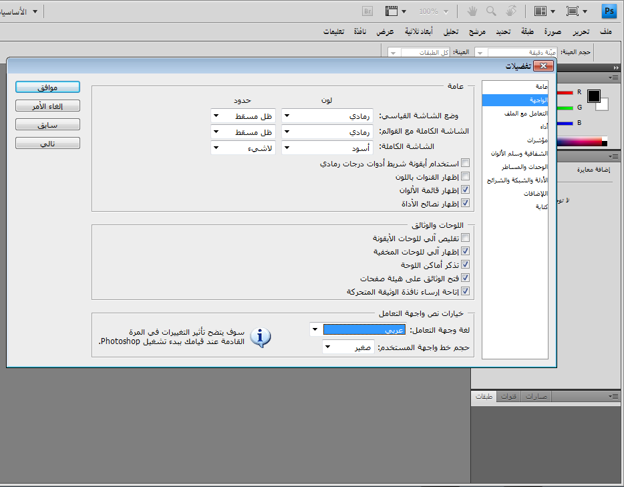Image resolution: width=624 pixels, height=487 pixels.
Task: Select the Rotate View tool icon
Action: click(511, 11)
